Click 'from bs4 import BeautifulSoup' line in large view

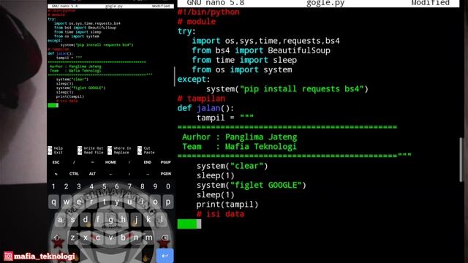[x=261, y=50]
